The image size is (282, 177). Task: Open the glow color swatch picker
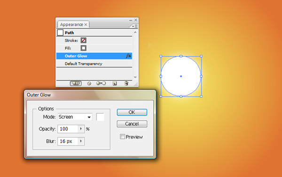point(100,117)
